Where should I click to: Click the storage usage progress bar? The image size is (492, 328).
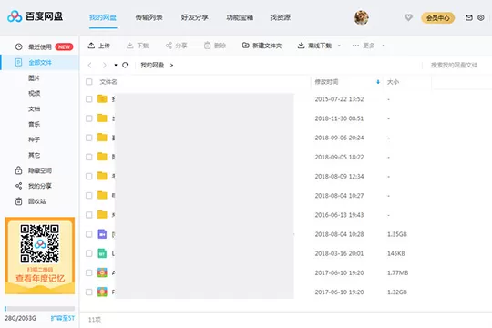[x=39, y=309]
